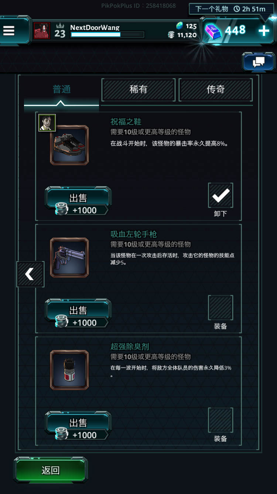The image size is (277, 494).
Task: Check the 装备 box for revolver
Action: click(220, 308)
